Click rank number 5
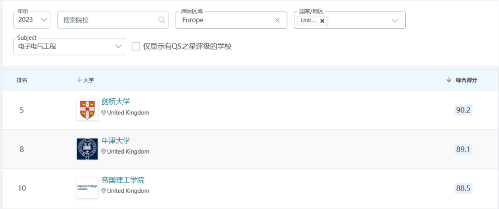499x209 pixels. click(22, 110)
